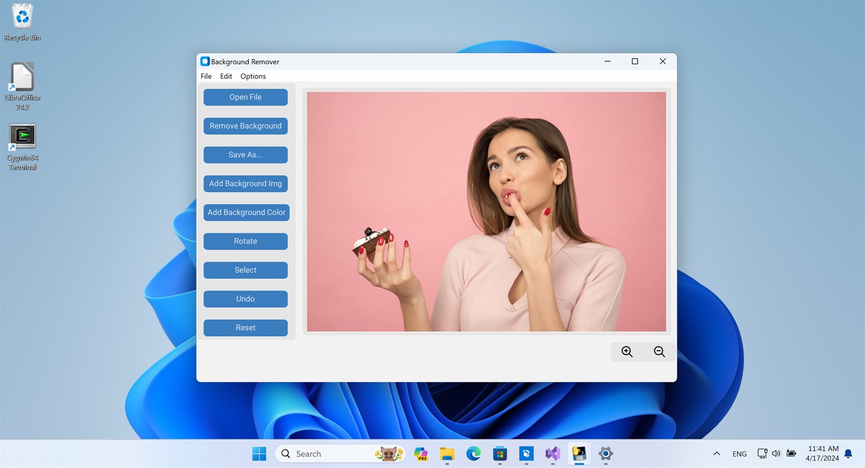This screenshot has width=865, height=468.
Task: Click Add Background Color
Action: (x=245, y=212)
